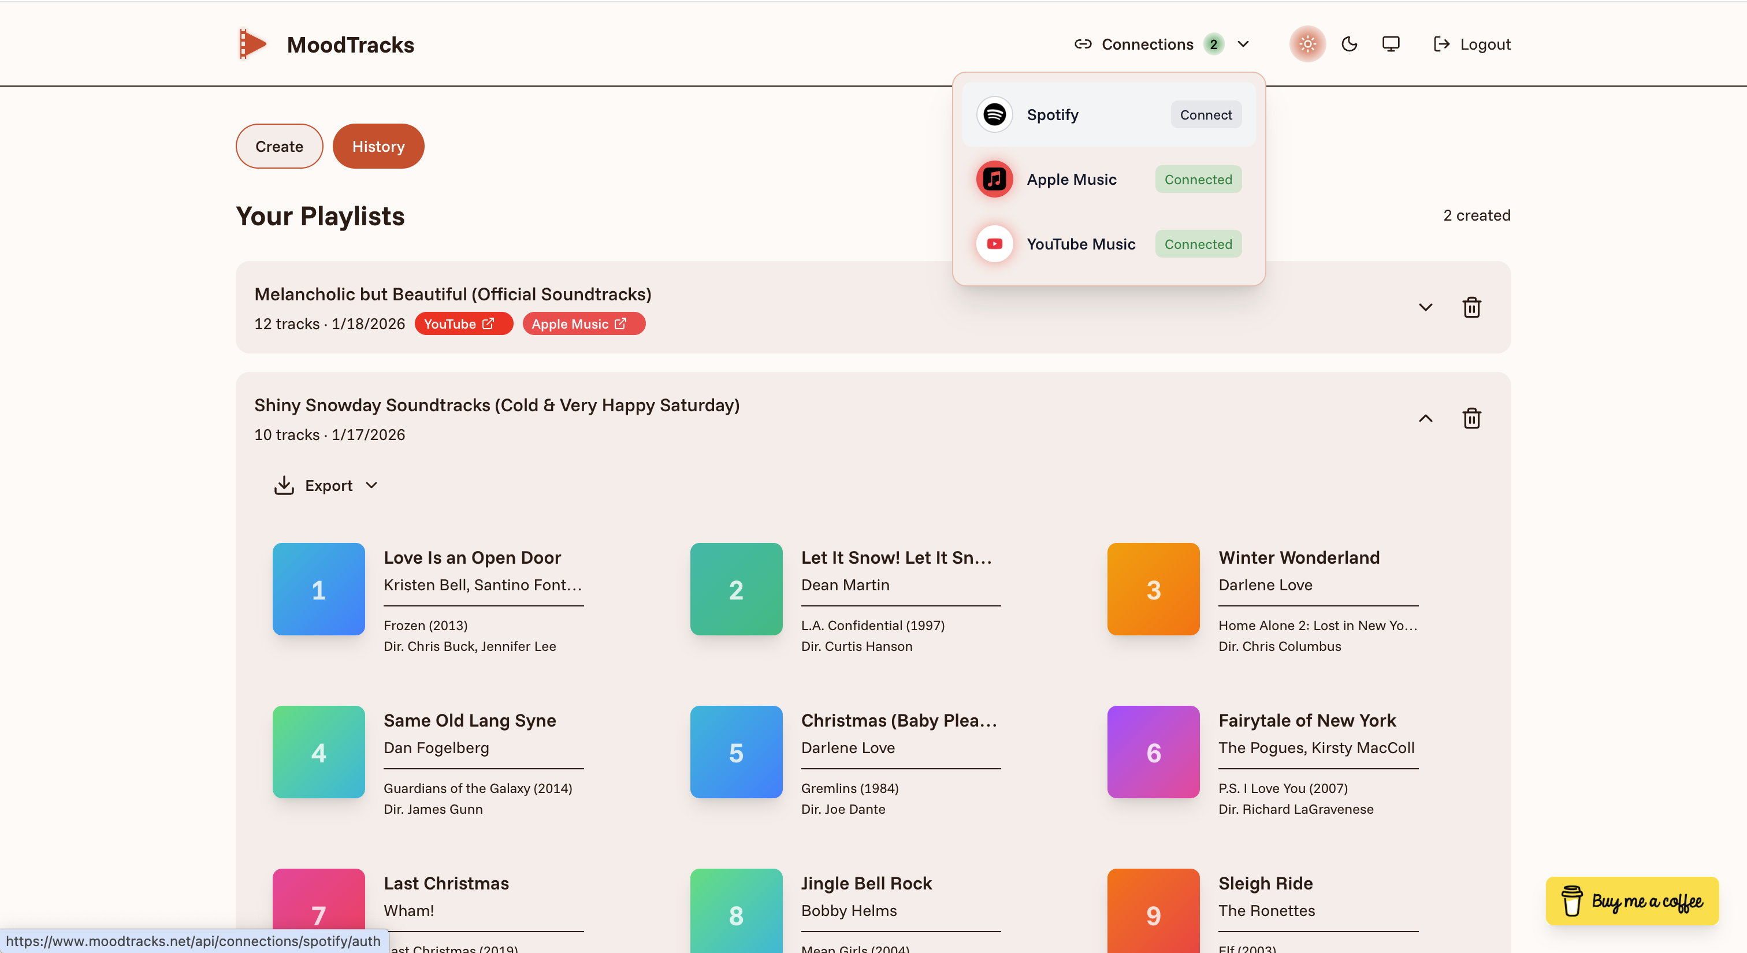Click the YouTube Music icon in Connections panel
1747x953 pixels.
[x=994, y=243]
